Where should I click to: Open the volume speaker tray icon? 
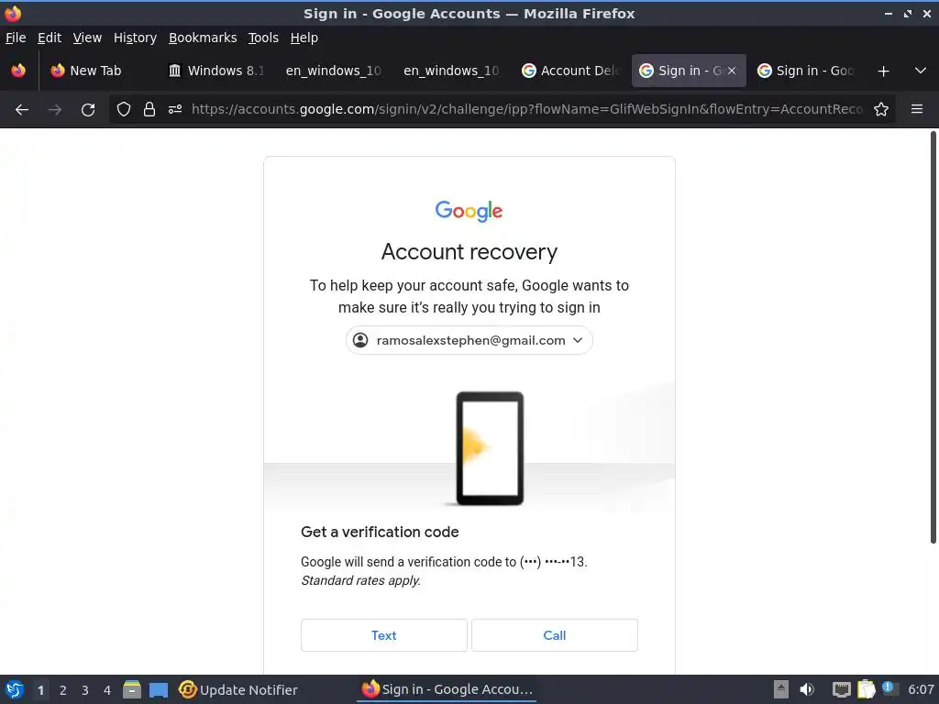807,689
